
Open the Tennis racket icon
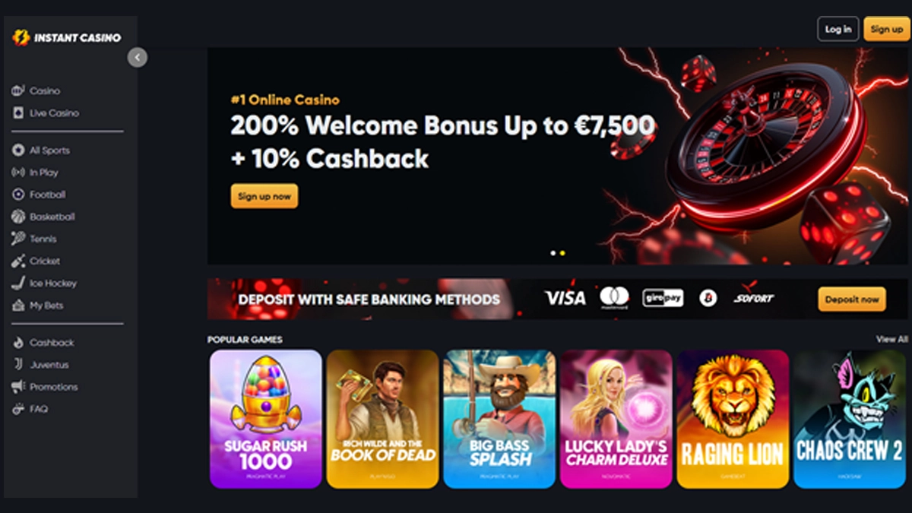point(18,239)
